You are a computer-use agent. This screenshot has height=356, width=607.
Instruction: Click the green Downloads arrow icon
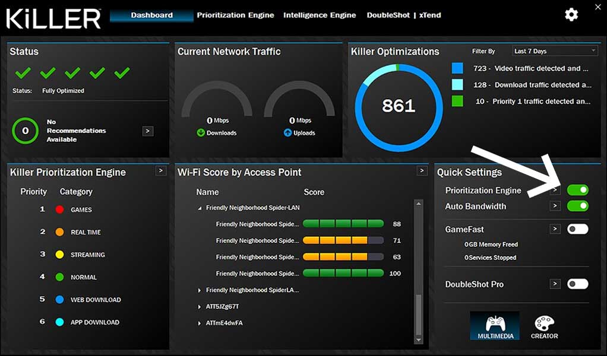(x=201, y=133)
